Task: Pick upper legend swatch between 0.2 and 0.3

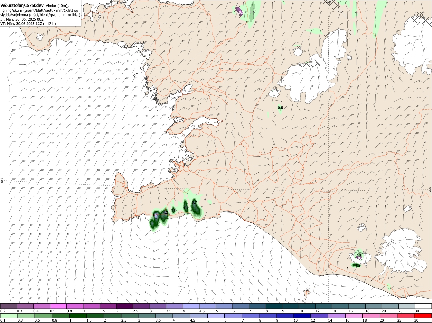Action: pos(9,306)
